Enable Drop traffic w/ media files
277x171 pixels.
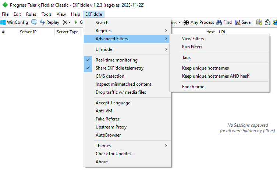(x=127, y=92)
